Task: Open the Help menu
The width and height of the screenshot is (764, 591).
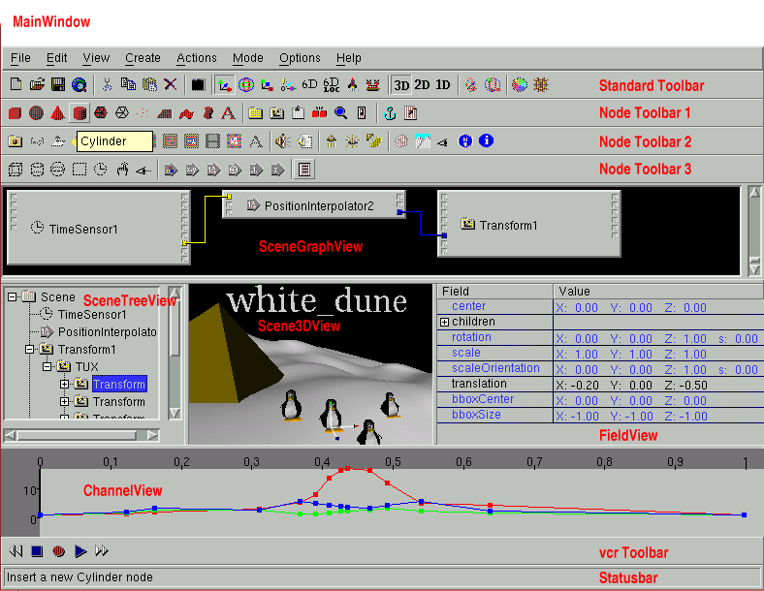Action: click(x=348, y=58)
